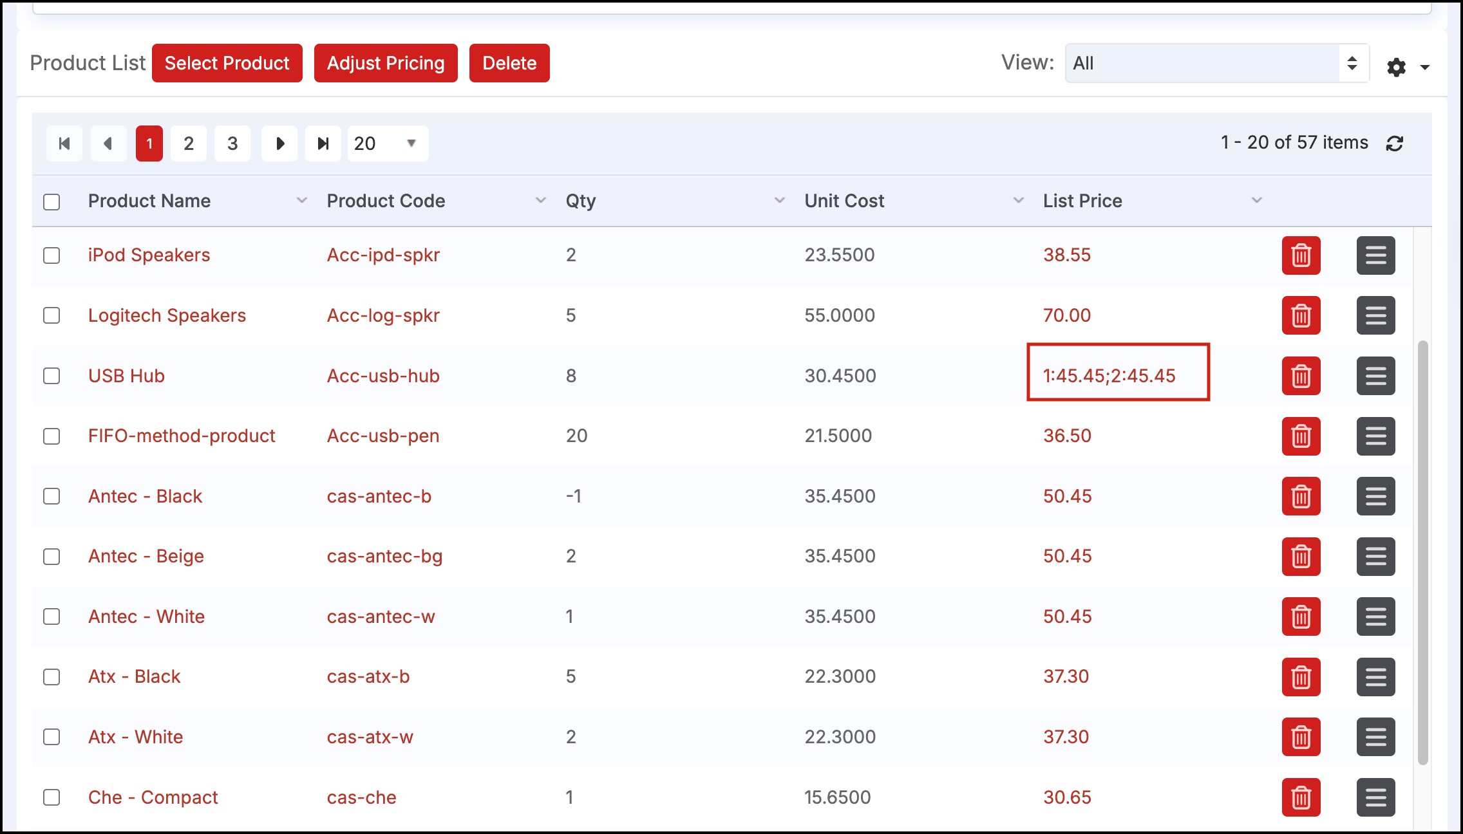The height and width of the screenshot is (834, 1463).
Task: Check the Antec - Beige checkbox
Action: (52, 557)
